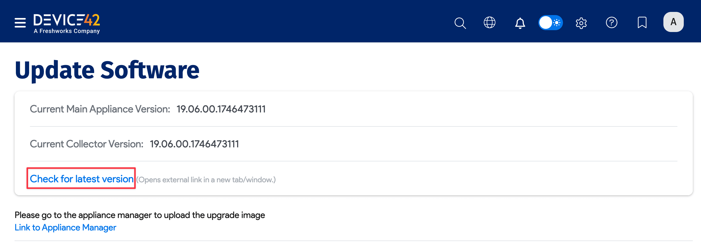Viewport: 701px width, 245px height.
Task: Check for latest version of the appliance
Action: (81, 179)
